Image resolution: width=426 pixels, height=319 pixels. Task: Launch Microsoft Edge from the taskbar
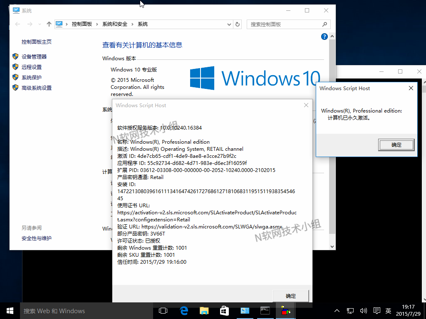(184, 311)
